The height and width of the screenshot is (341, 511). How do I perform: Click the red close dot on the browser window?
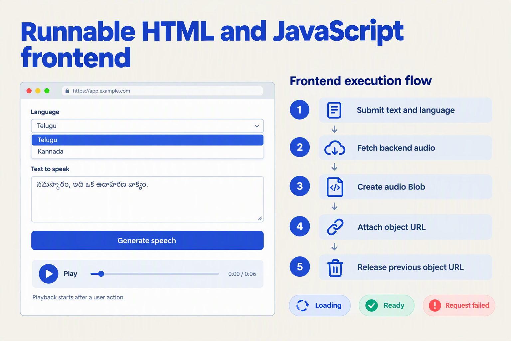coord(29,91)
